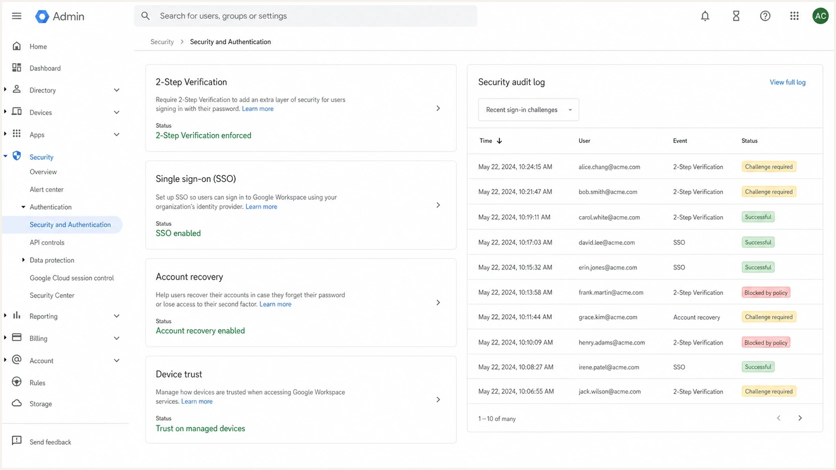Viewport: 836px width, 470px height.
Task: Select Overview under Security
Action: (43, 172)
